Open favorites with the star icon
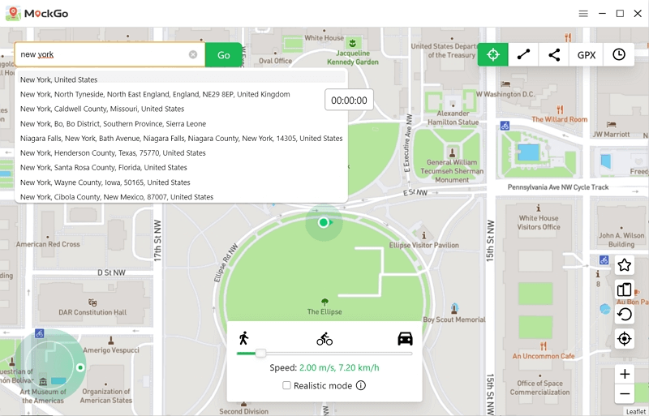Viewport: 649px width, 416px height. 624,265
